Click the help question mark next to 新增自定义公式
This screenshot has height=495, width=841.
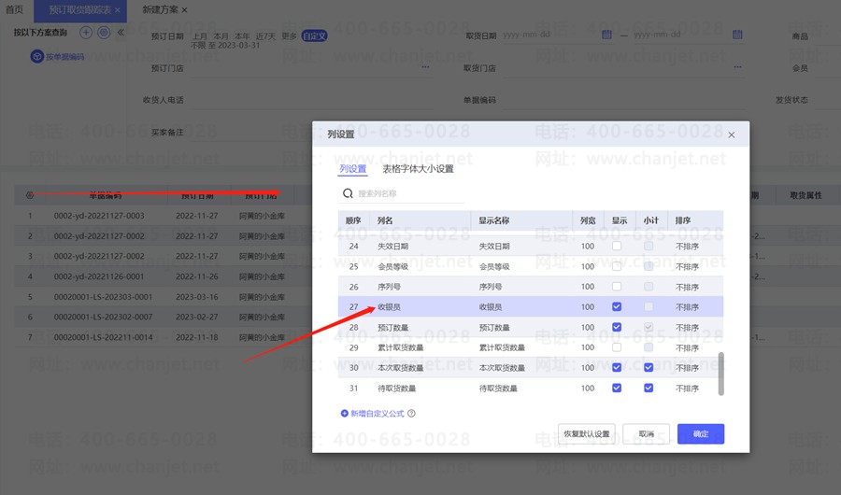coord(411,413)
